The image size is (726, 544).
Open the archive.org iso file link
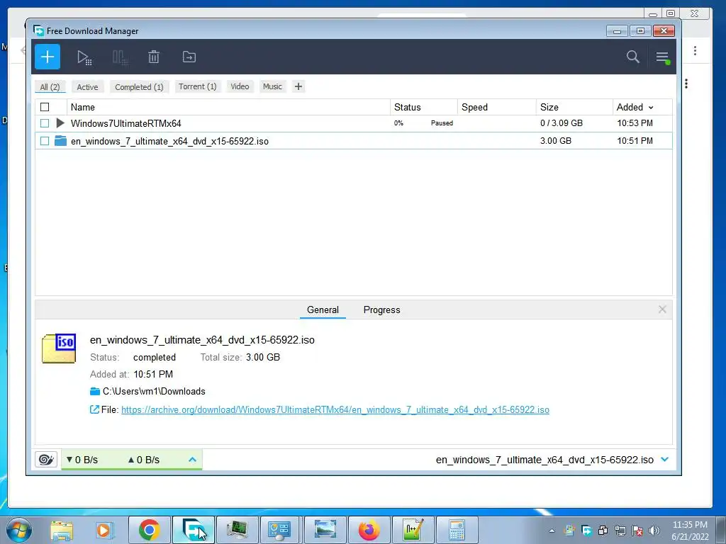pos(335,410)
